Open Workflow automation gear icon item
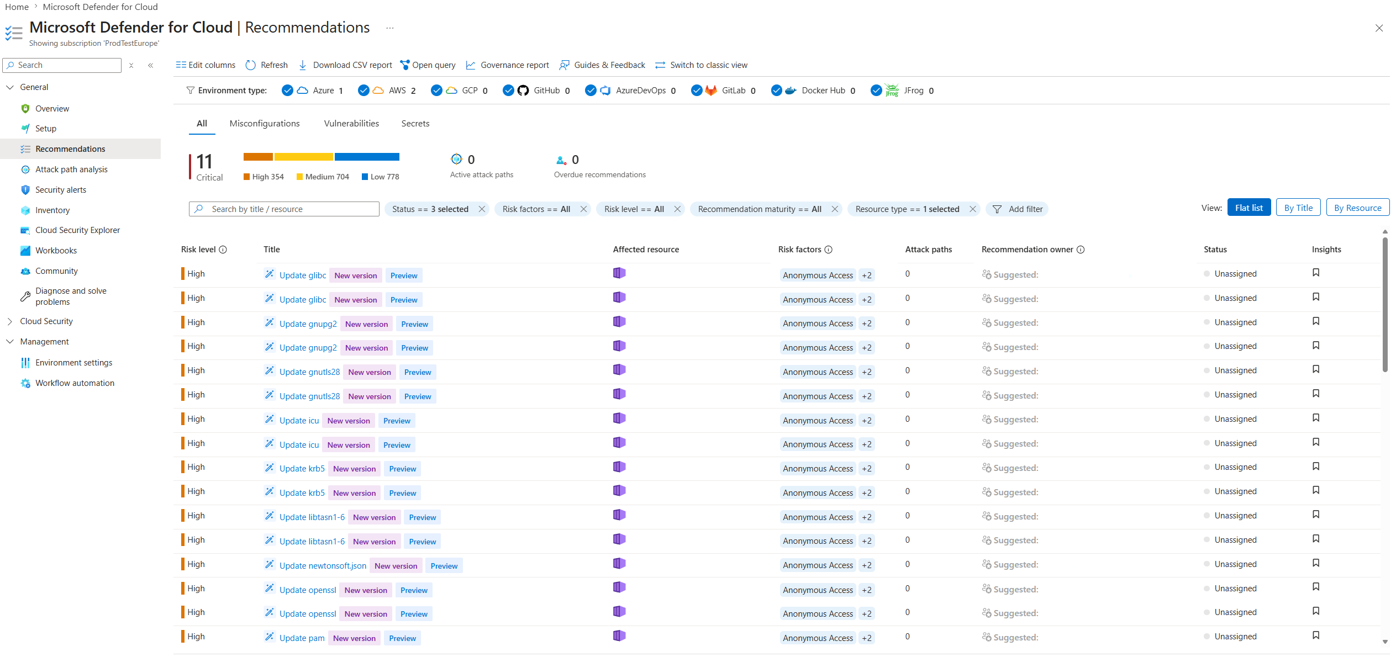Image resolution: width=1396 pixels, height=657 pixels. [25, 383]
